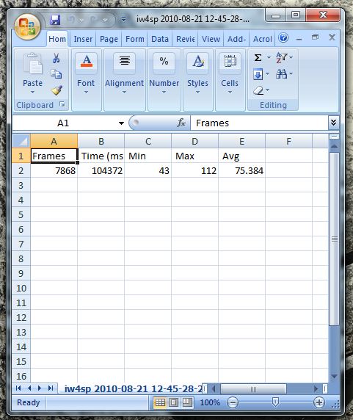Click the 100% zoom level button
Image resolution: width=353 pixels, height=420 pixels.
(x=210, y=402)
